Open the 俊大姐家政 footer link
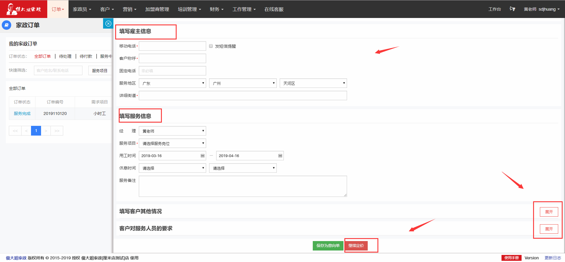 [16, 258]
